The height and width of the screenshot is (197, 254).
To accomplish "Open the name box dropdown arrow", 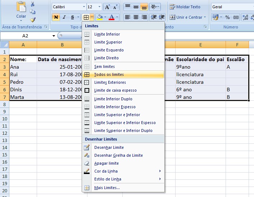I will (x=54, y=36).
